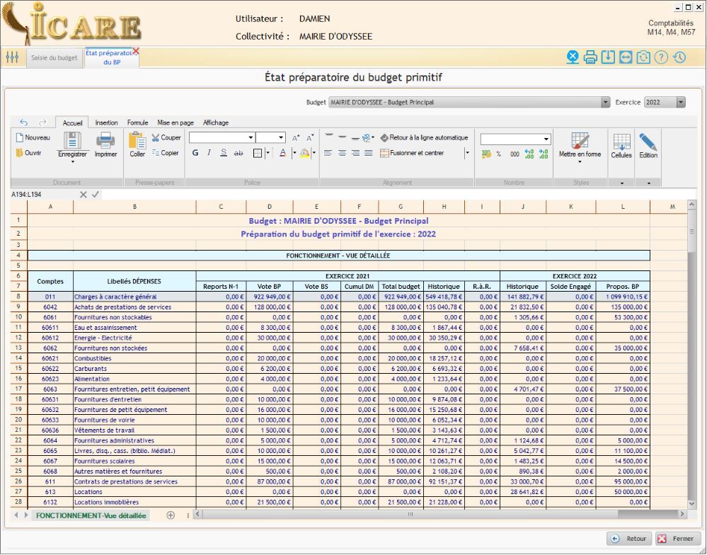This screenshot has height=555, width=707.
Task: Switch to the Insertion ribbon tab
Action: (x=106, y=122)
